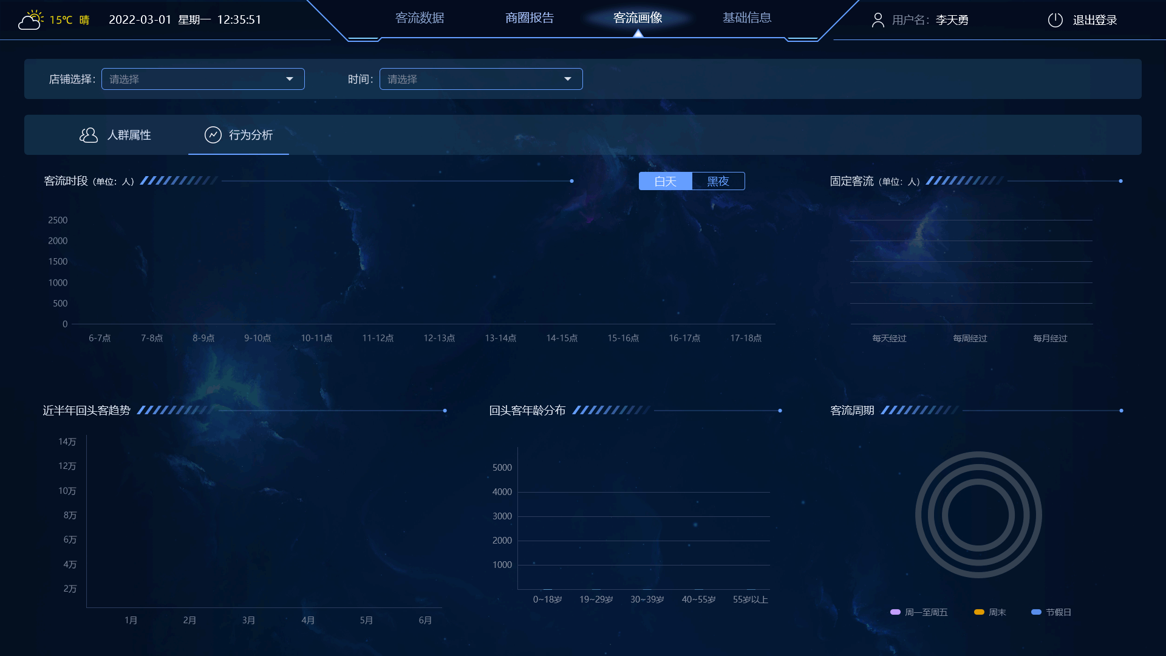The height and width of the screenshot is (656, 1166).
Task: Click the power logout icon
Action: [1055, 20]
